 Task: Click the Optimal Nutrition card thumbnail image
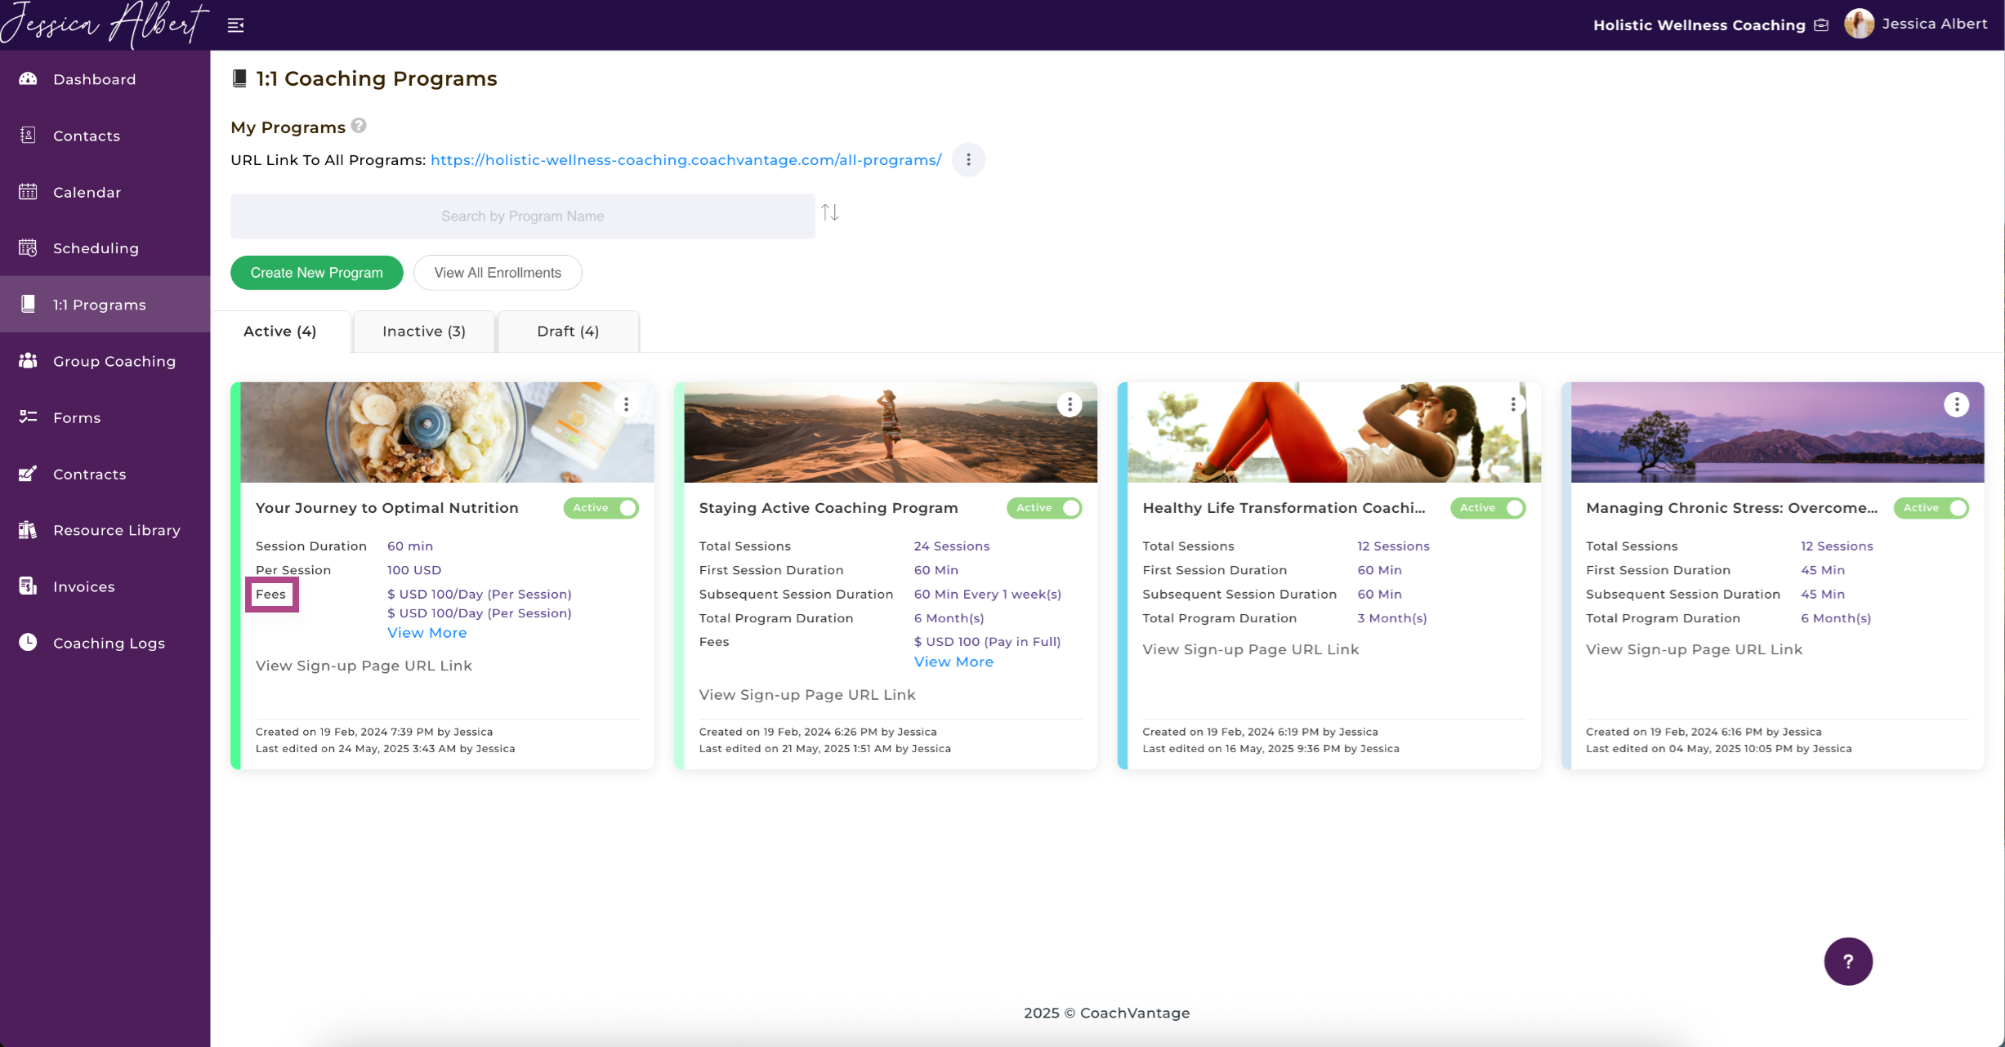447,432
